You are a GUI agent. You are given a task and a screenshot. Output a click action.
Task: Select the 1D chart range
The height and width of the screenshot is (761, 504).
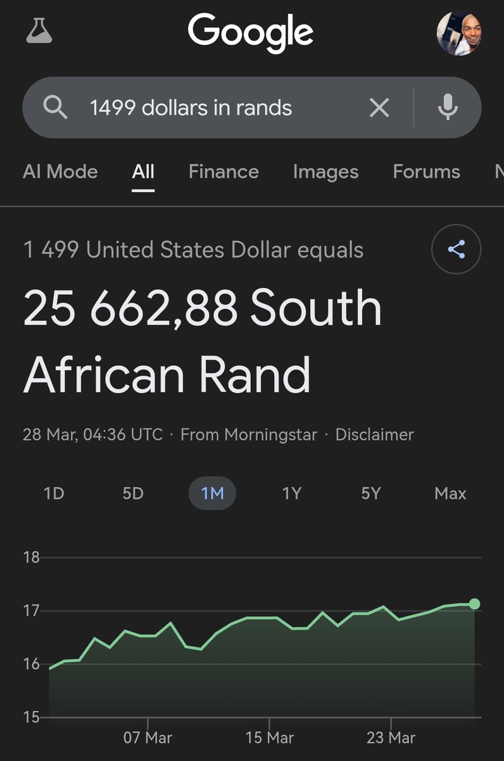pyautogui.click(x=54, y=493)
